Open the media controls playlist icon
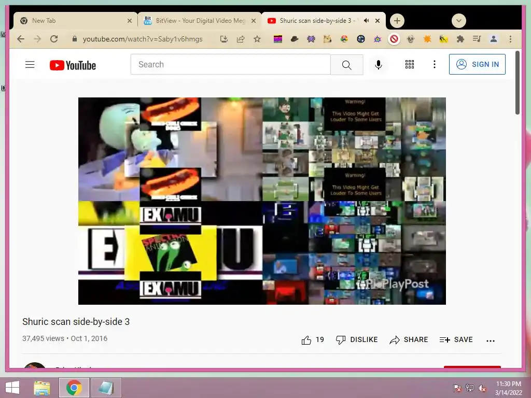The width and height of the screenshot is (531, 398). [x=477, y=39]
